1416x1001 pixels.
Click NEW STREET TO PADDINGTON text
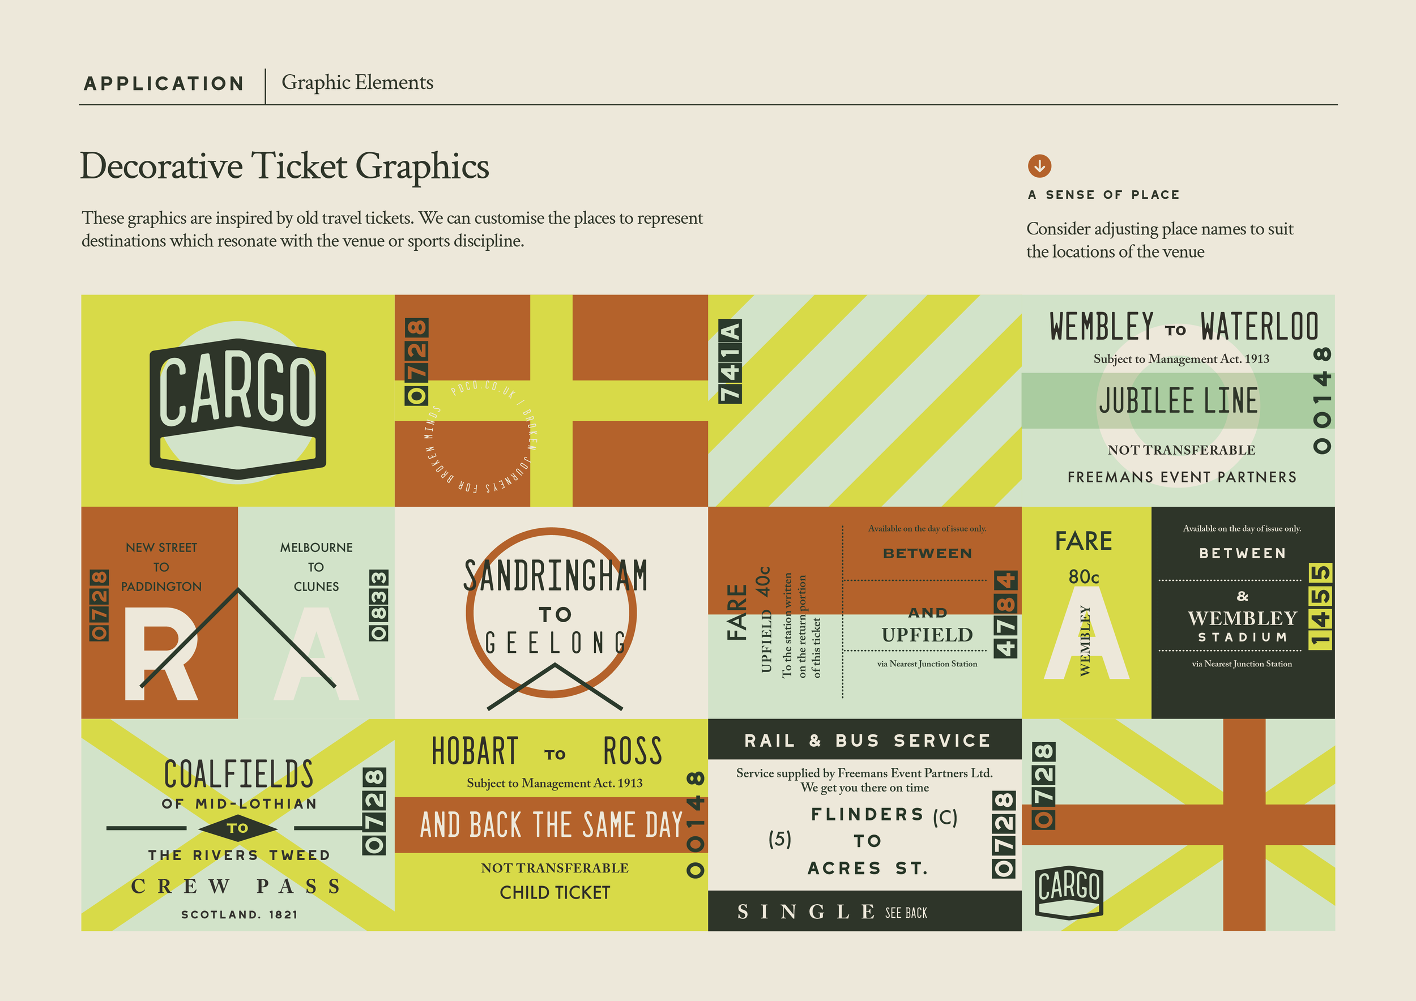tap(161, 567)
